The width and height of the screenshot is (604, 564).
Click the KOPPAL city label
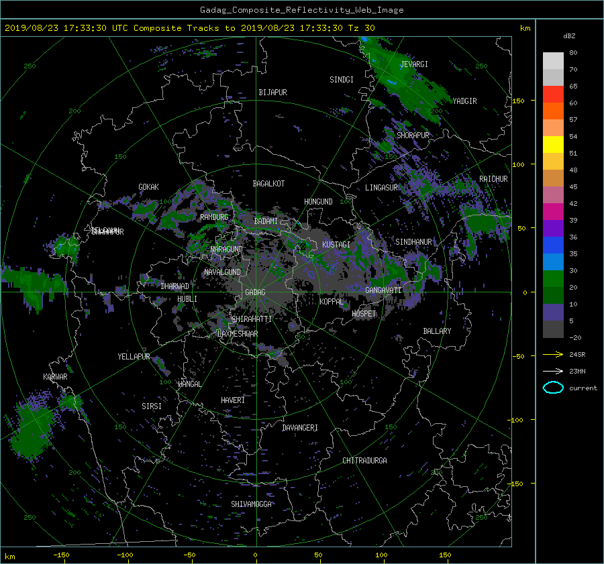coord(332,302)
